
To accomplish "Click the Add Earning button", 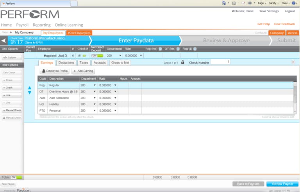I will pos(83,71).
